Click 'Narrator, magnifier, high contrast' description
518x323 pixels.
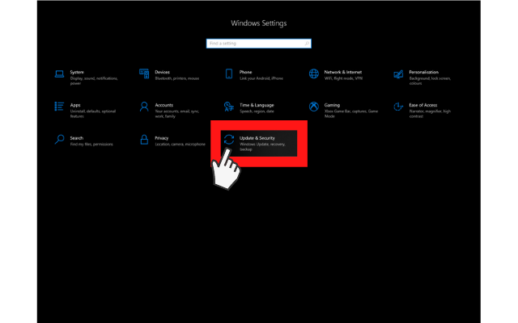[x=430, y=114]
